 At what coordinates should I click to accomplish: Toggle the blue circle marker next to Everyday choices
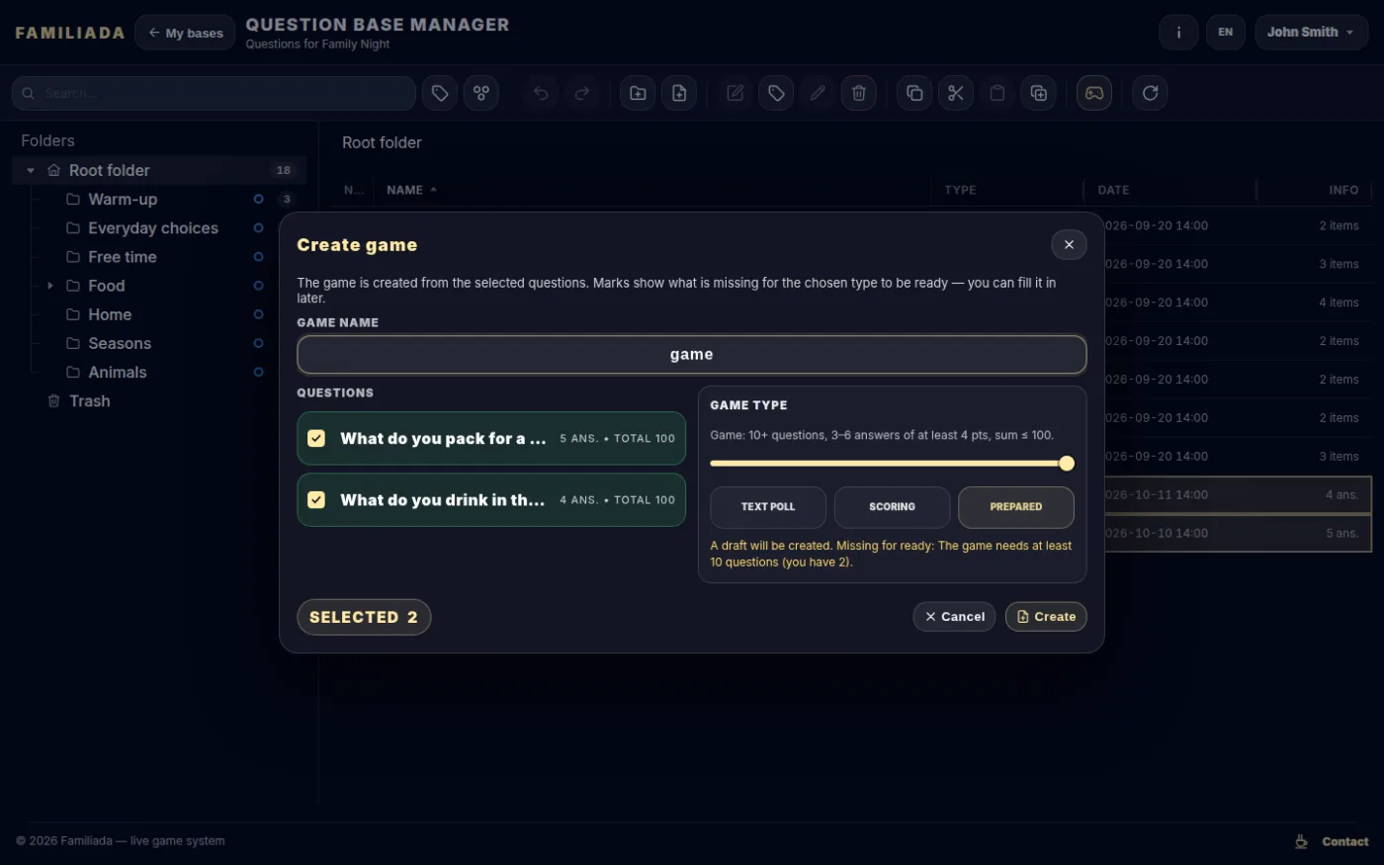[x=258, y=227]
